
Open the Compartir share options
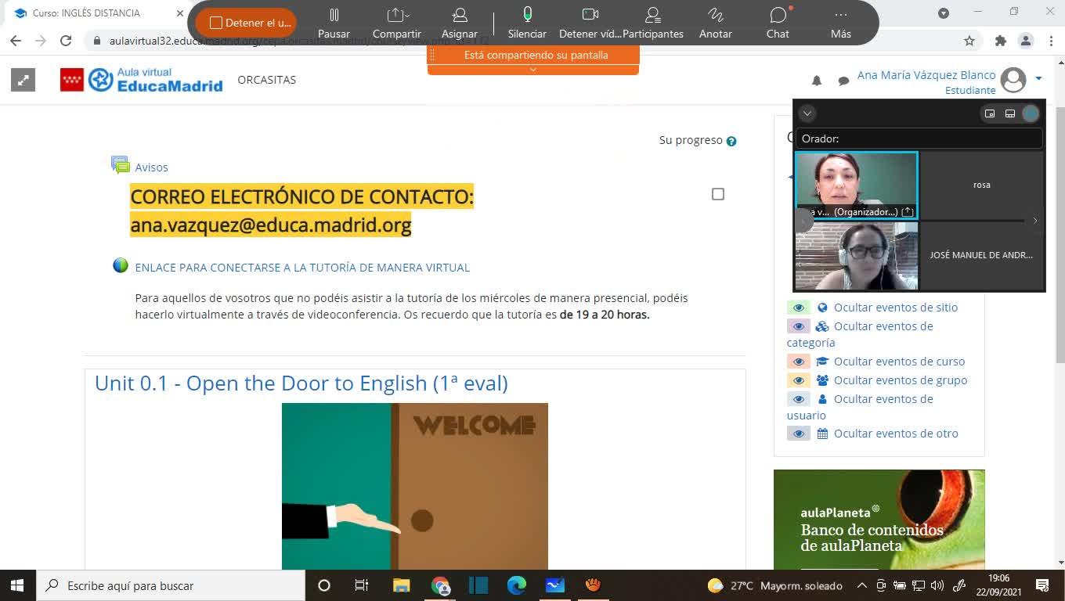[397, 23]
